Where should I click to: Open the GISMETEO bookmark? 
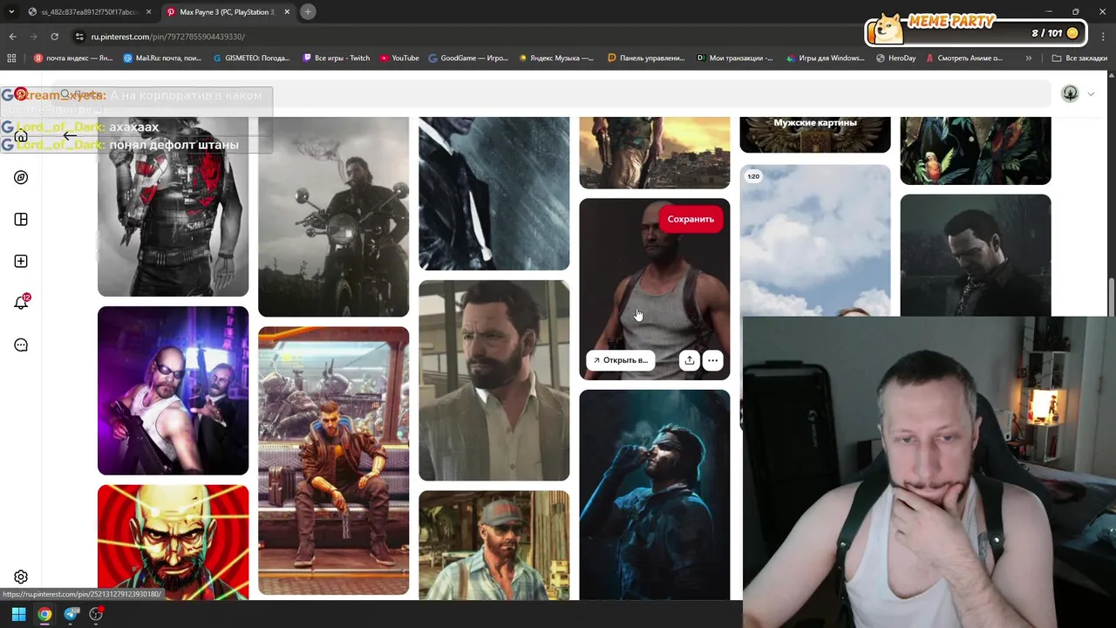[x=251, y=58]
